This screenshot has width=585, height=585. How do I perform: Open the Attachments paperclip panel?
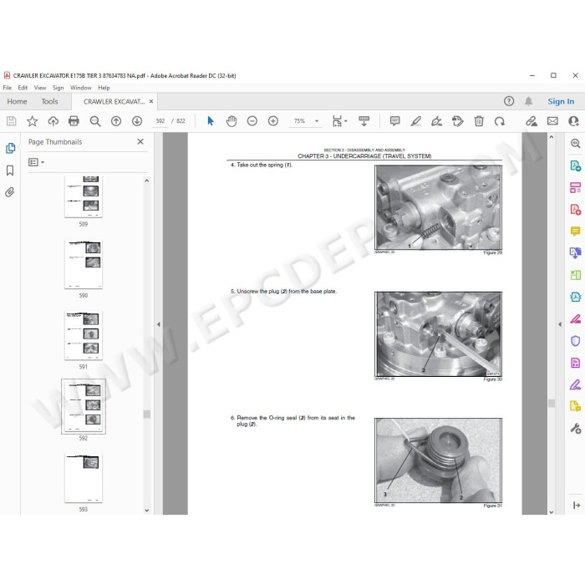[x=10, y=192]
